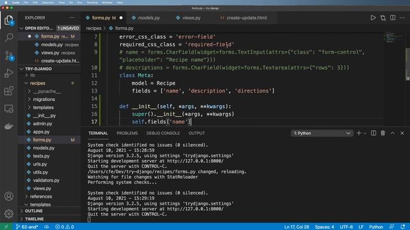The height and width of the screenshot is (230, 410).
Task: Open the launch profile arrow next to plus
Action: [365, 134]
